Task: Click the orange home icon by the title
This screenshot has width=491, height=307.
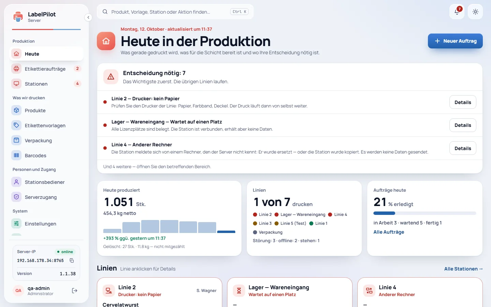Action: coord(106,41)
